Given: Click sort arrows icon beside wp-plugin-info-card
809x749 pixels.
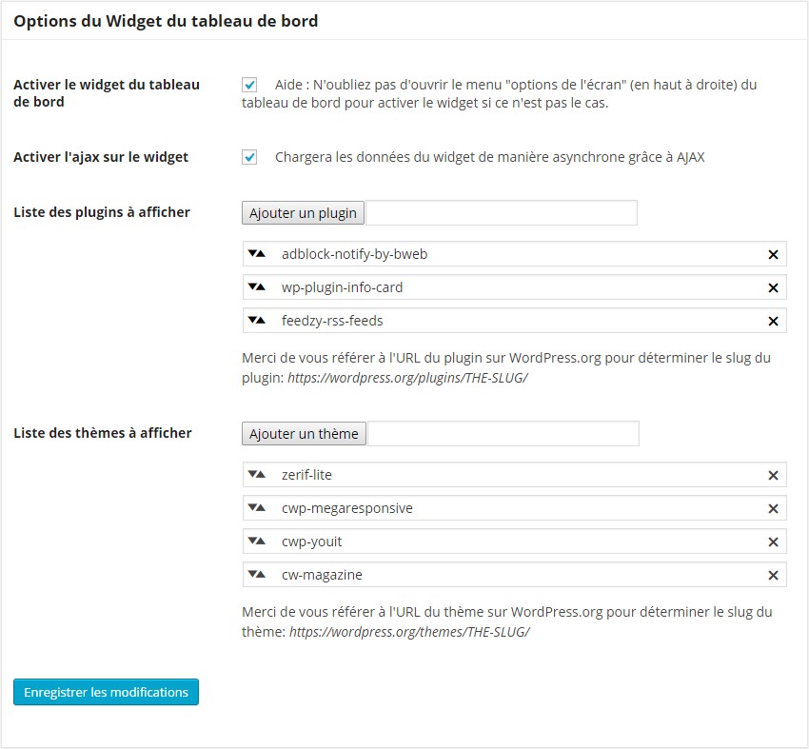Looking at the screenshot, I should point(256,286).
